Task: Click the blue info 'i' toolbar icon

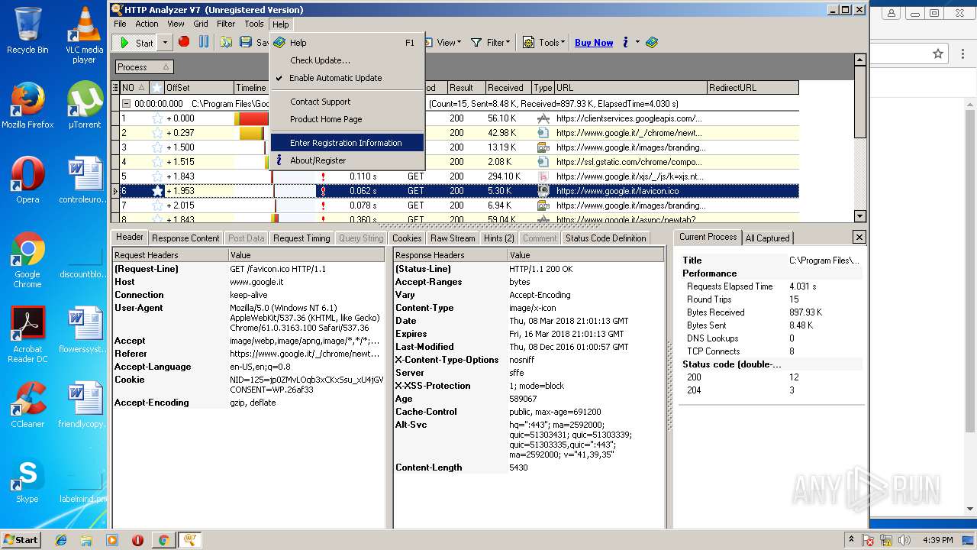Action: [x=625, y=42]
